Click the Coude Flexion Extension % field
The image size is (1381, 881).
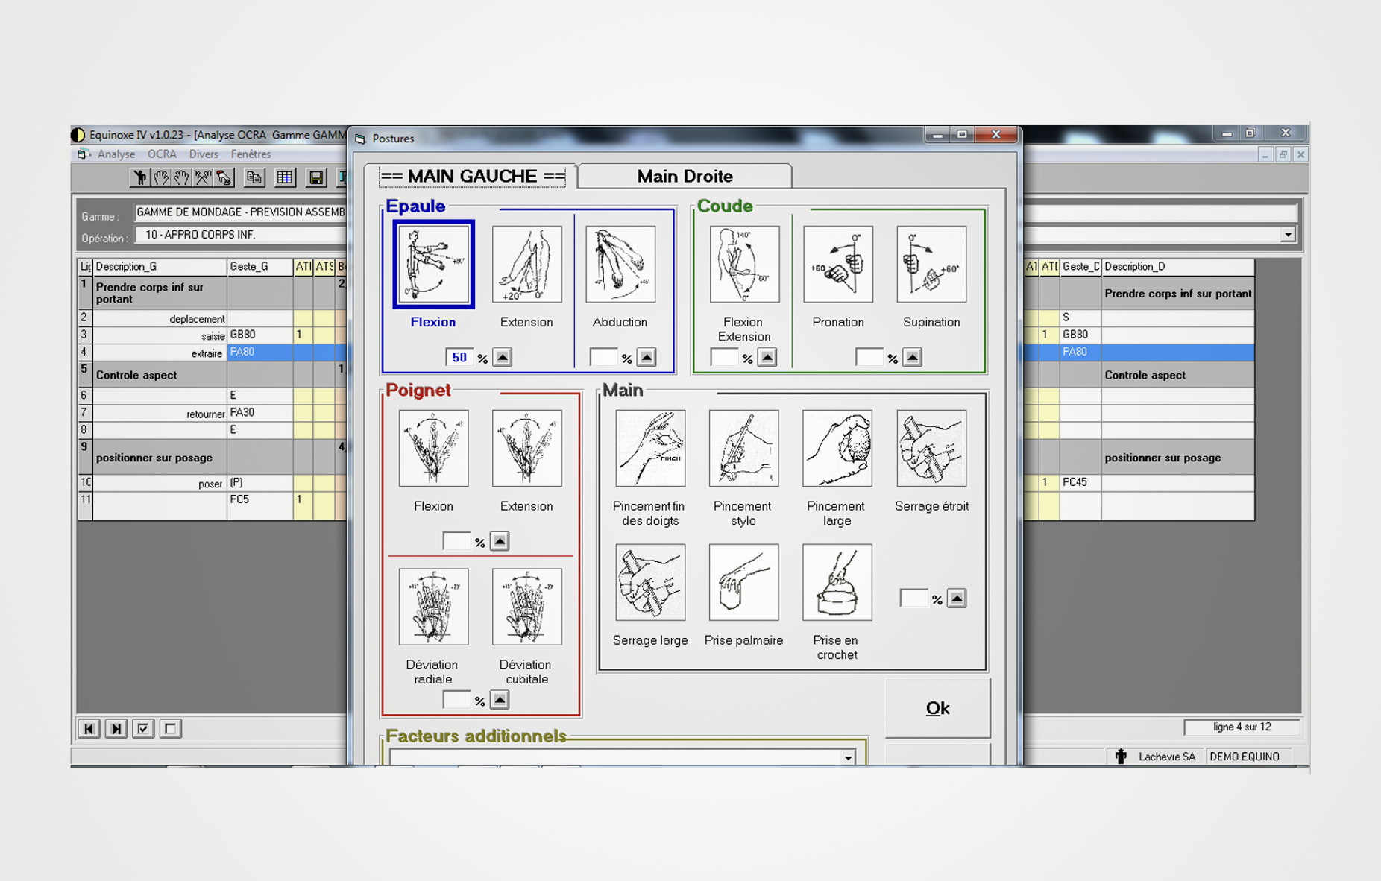tap(724, 357)
